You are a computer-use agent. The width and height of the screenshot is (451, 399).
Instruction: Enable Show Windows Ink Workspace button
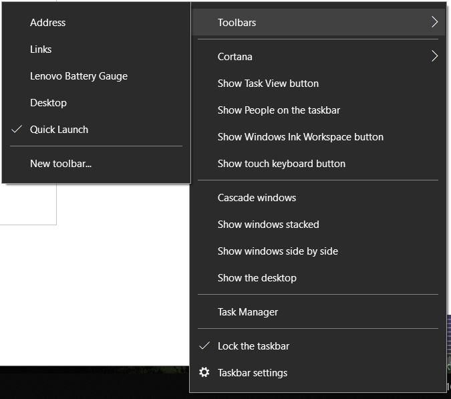click(318, 137)
